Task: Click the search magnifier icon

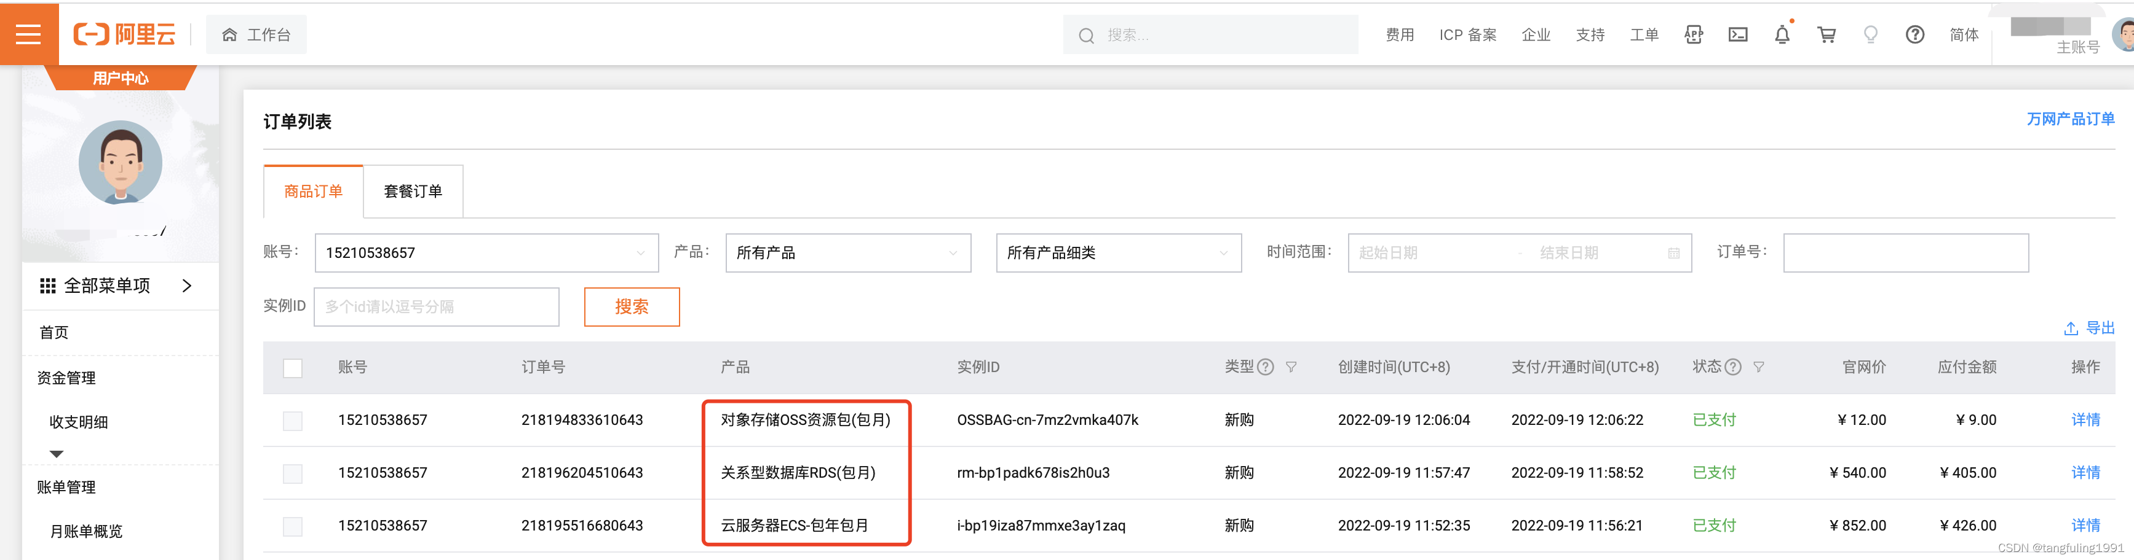Action: (x=1086, y=35)
